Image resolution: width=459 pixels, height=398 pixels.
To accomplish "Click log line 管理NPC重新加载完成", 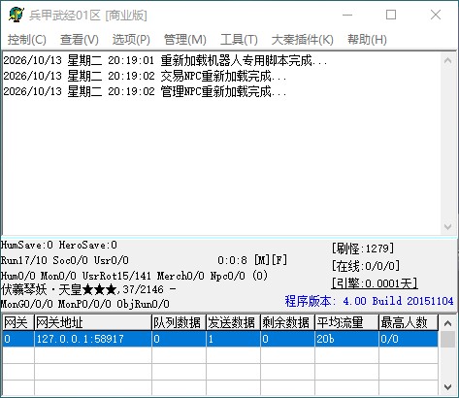I will [x=145, y=91].
